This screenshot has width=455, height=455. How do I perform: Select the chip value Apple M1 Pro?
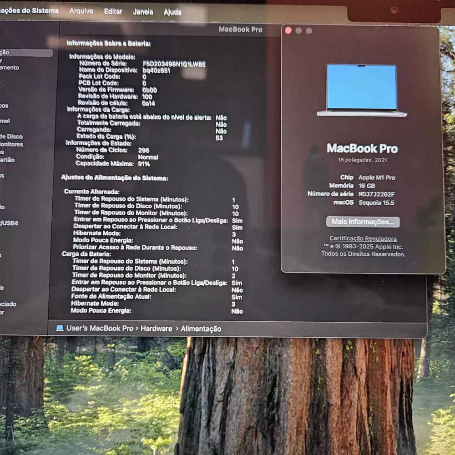pos(377,177)
